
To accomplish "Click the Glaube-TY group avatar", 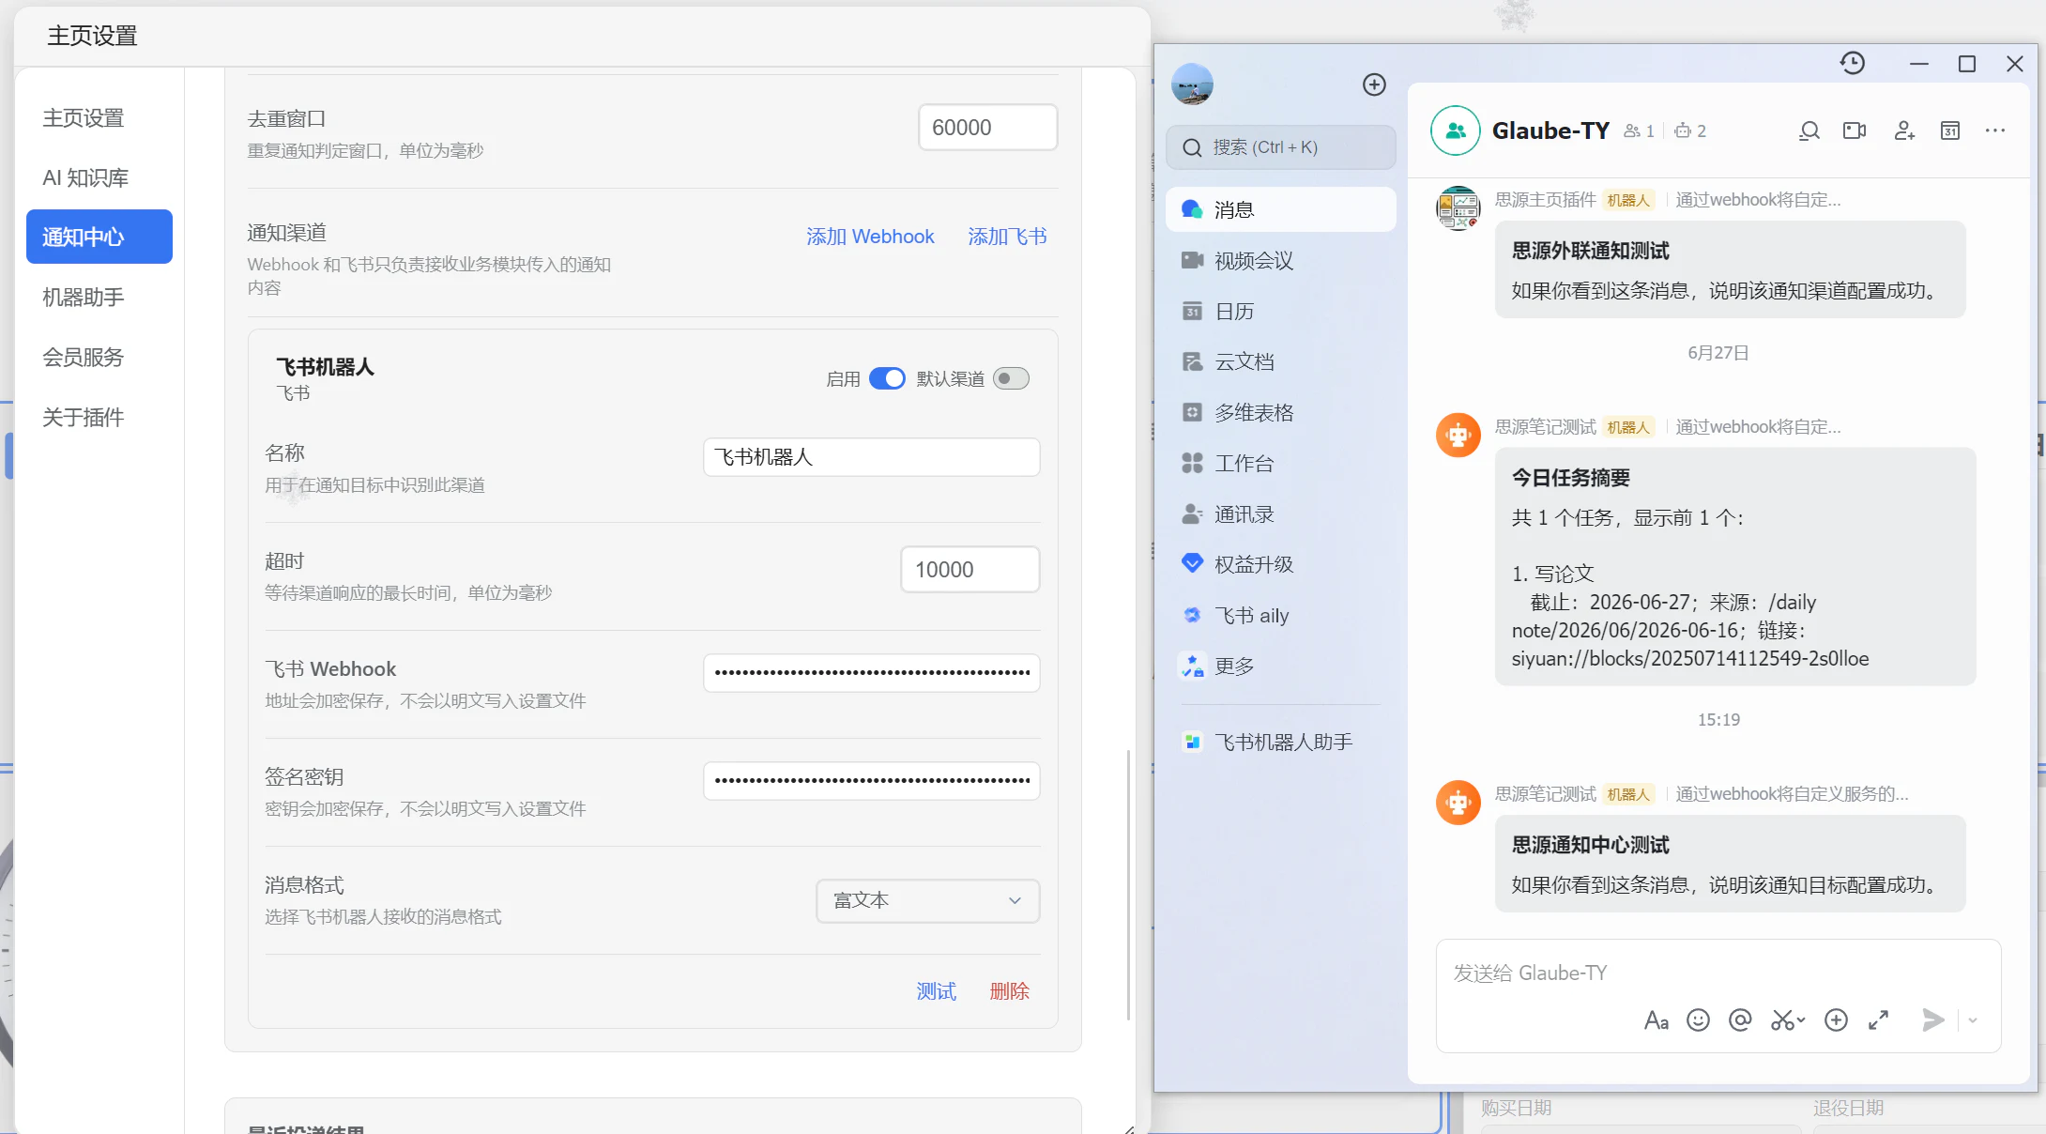I will coord(1456,130).
